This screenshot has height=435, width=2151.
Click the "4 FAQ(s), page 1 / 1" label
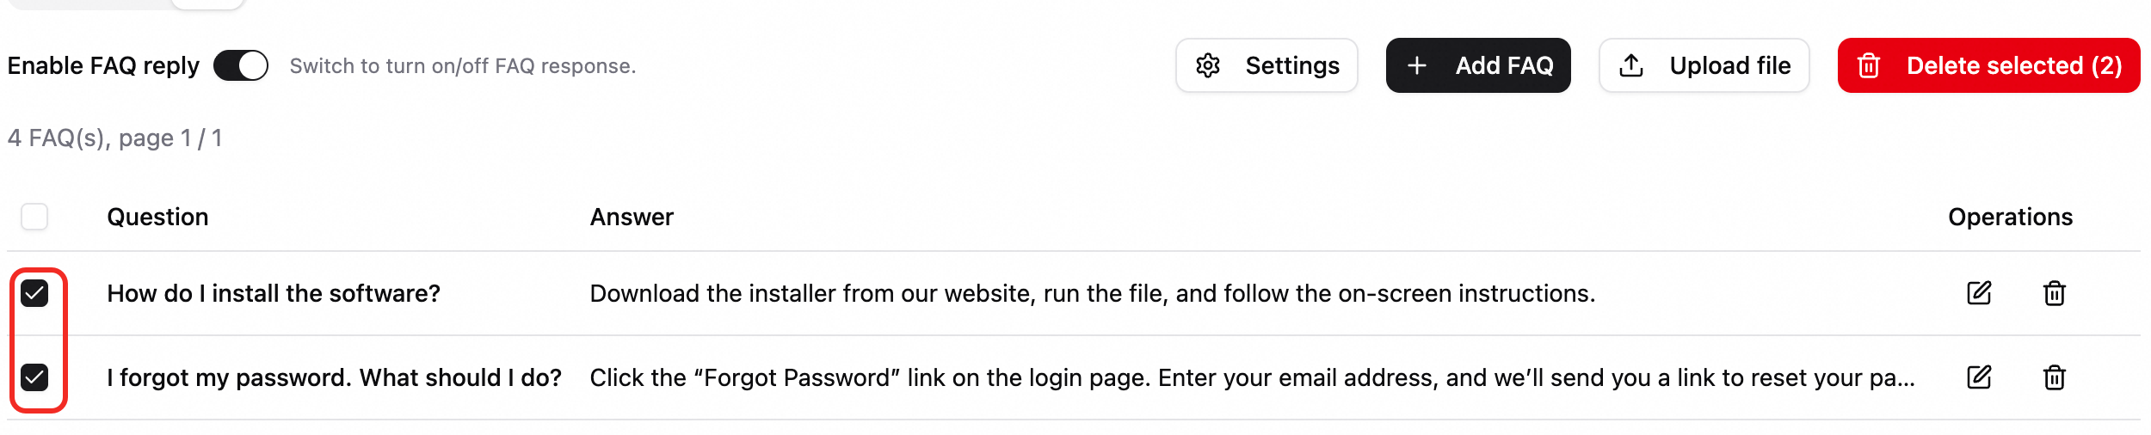click(x=115, y=138)
